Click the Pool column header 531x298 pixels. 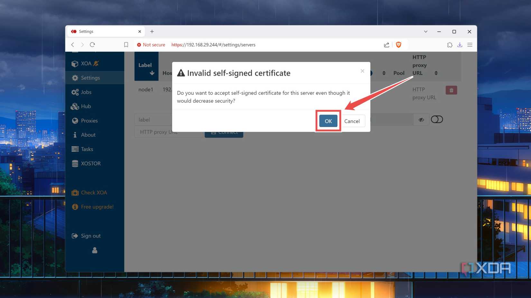(x=399, y=73)
